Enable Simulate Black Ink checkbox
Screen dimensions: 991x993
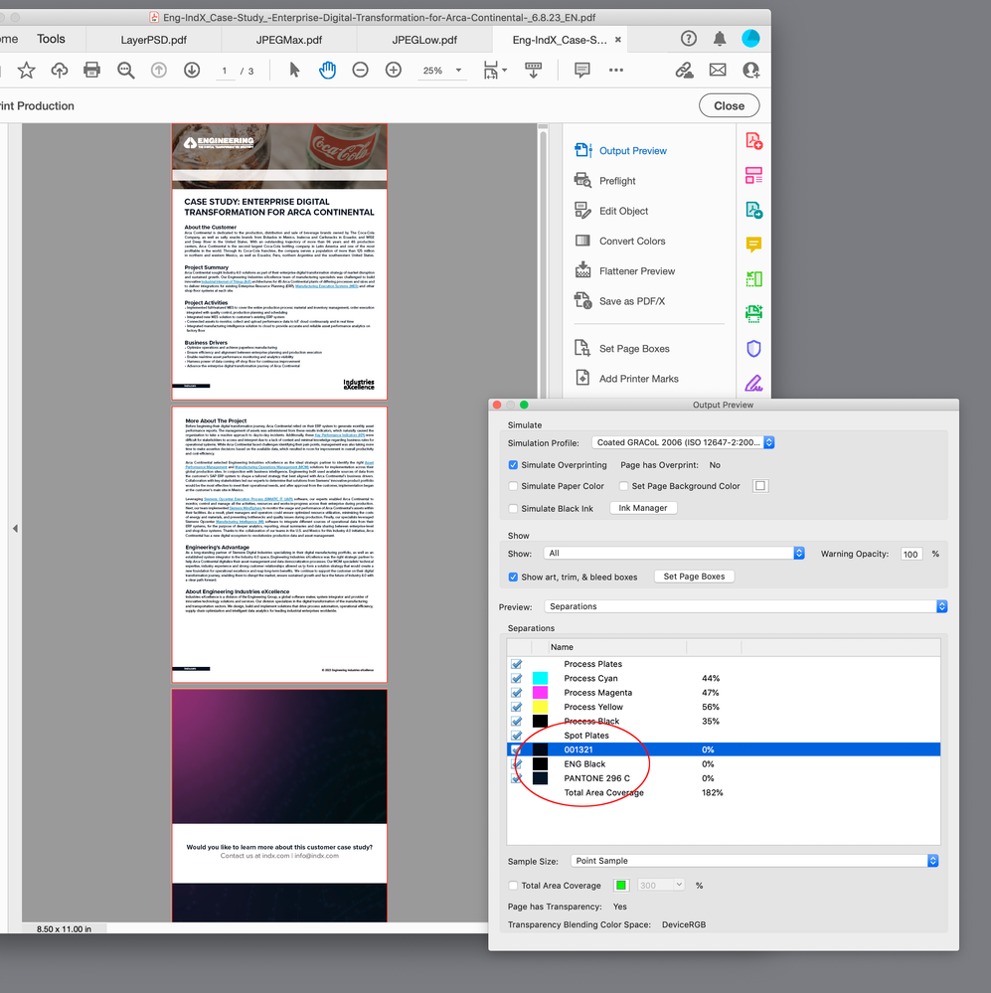click(513, 509)
